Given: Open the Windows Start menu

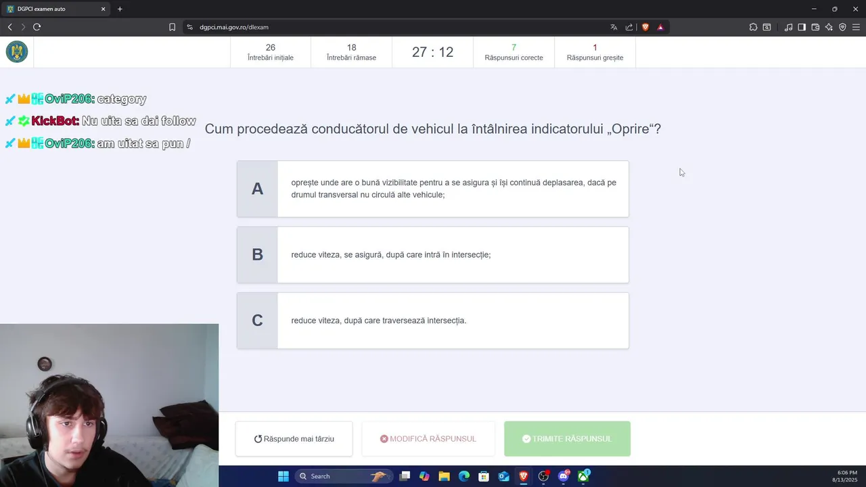Looking at the screenshot, I should [283, 476].
